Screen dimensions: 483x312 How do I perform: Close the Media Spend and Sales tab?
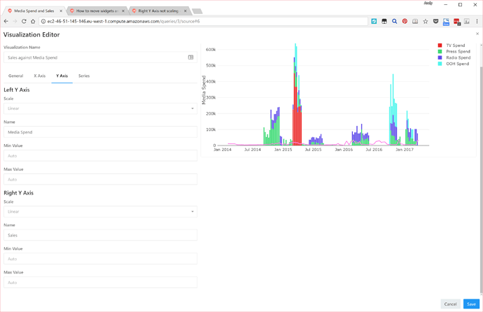pos(61,10)
